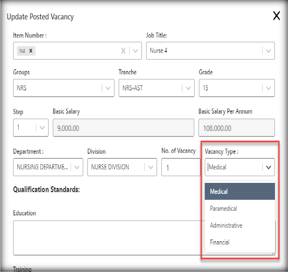Expand the Tranche dropdown showing NRS-AST
This screenshot has height=272, width=288.
tap(188, 88)
